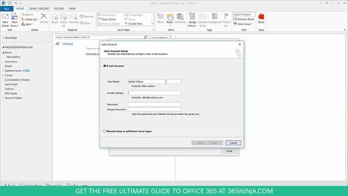Click the Close button behind the dialog
Viewport: 348px width, 196px height.
pos(229,151)
